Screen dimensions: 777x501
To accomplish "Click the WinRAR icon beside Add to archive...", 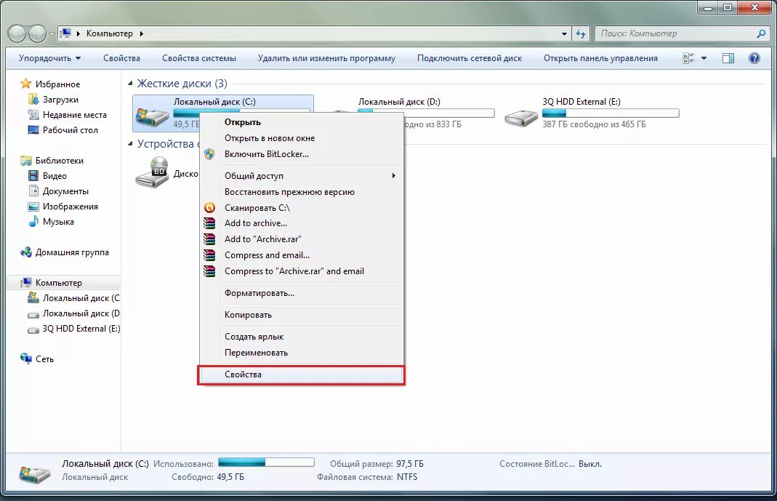I will pos(209,223).
